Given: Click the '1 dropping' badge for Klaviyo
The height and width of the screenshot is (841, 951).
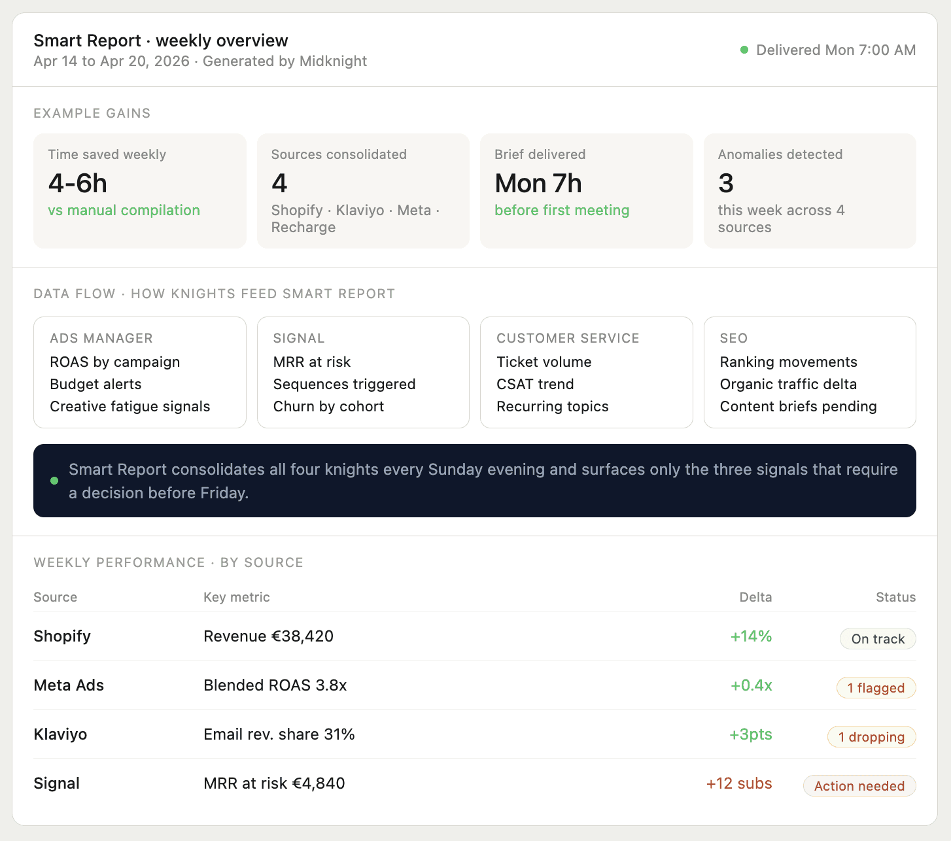Looking at the screenshot, I should coord(871,736).
